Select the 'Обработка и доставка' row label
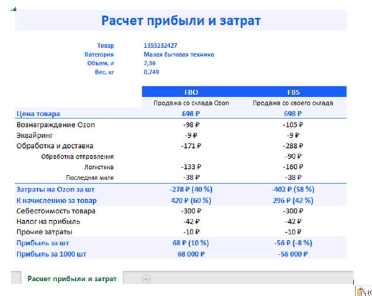Viewport: 372px width, 296px height. pyautogui.click(x=54, y=146)
